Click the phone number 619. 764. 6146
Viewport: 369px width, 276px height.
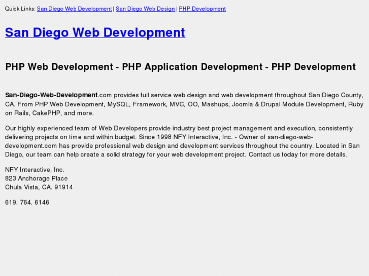click(27, 202)
